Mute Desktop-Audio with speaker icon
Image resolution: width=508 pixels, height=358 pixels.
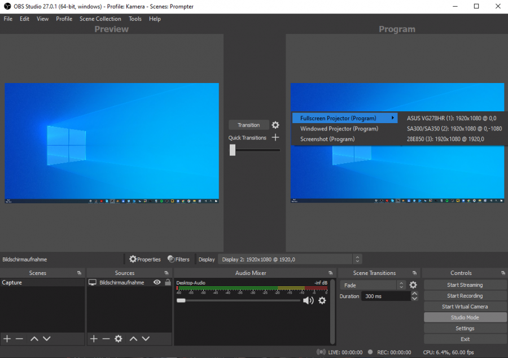pyautogui.click(x=308, y=300)
